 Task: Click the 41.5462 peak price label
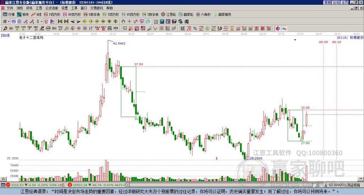(x=119, y=43)
